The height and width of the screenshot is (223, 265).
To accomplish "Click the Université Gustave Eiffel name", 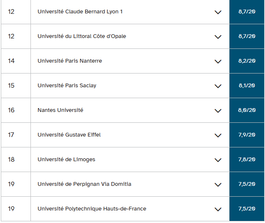I will coord(69,135).
